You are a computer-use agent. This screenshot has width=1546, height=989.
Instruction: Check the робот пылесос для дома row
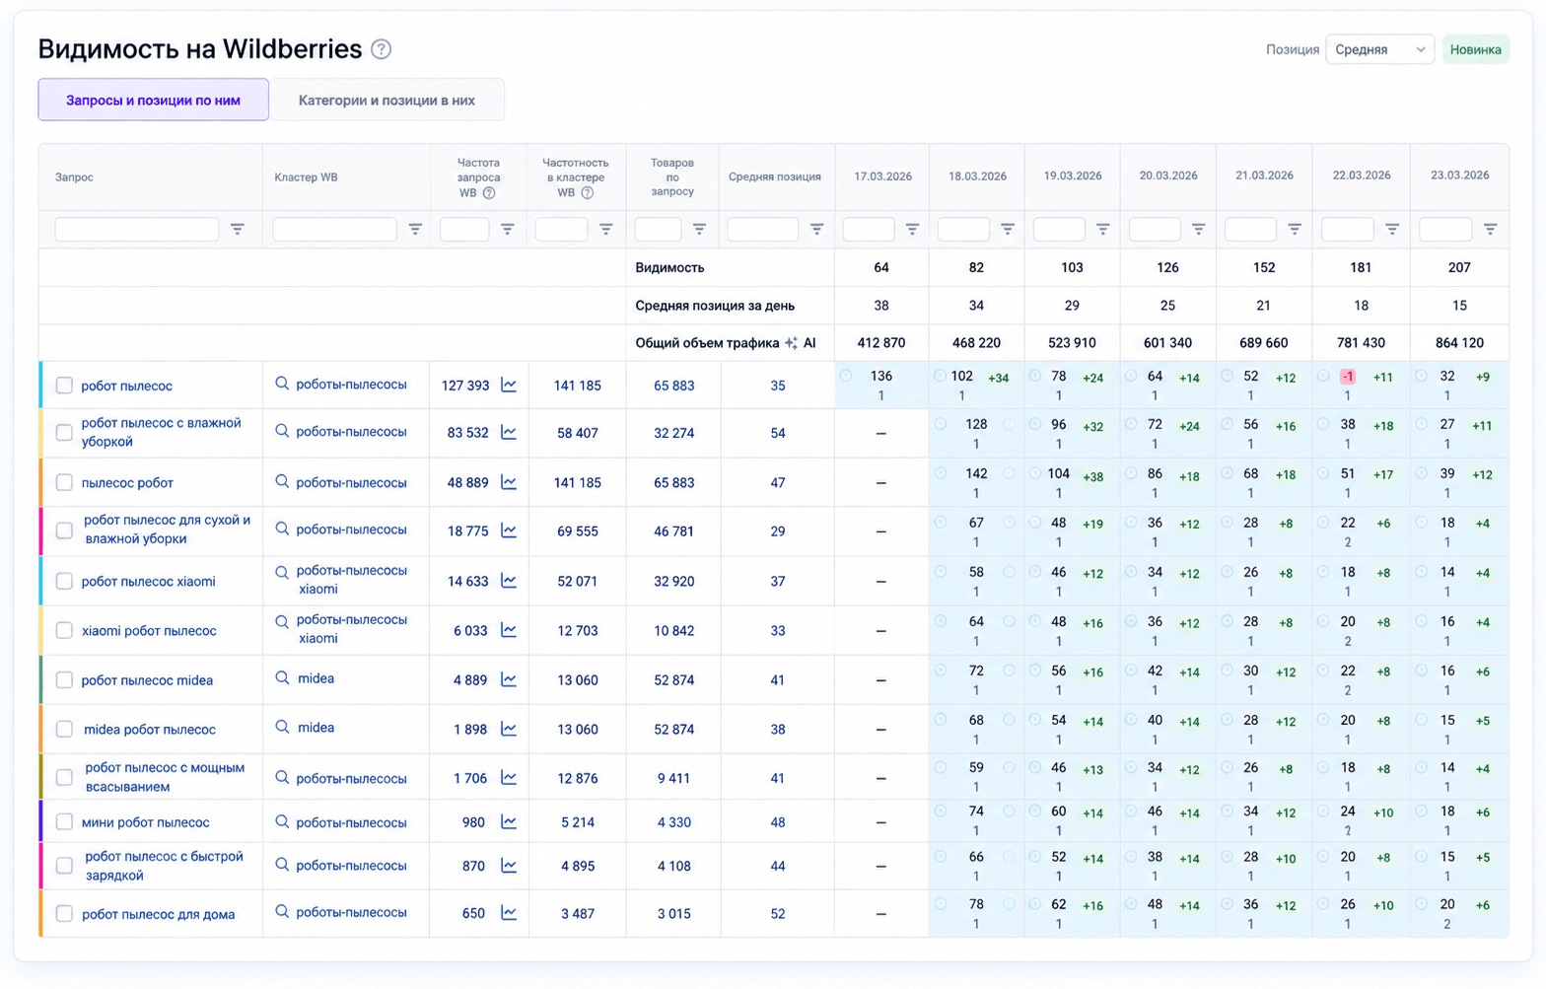tap(64, 914)
